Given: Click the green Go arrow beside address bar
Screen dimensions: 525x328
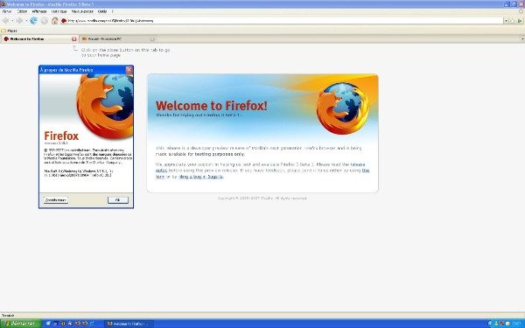Looking at the screenshot, I should pyautogui.click(x=520, y=21).
